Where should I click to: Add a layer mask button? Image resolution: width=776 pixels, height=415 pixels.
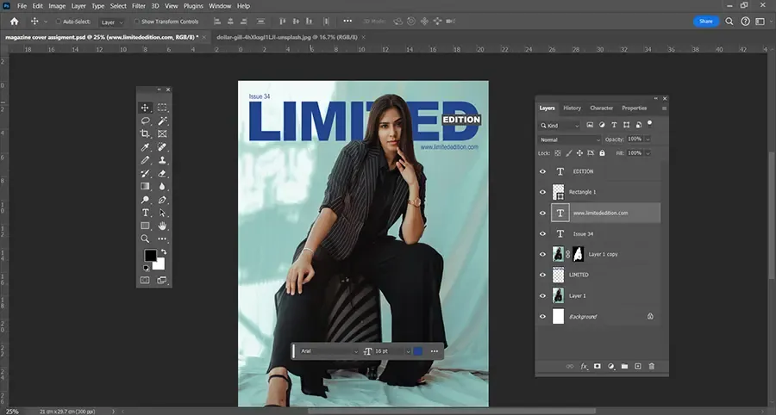click(x=598, y=366)
